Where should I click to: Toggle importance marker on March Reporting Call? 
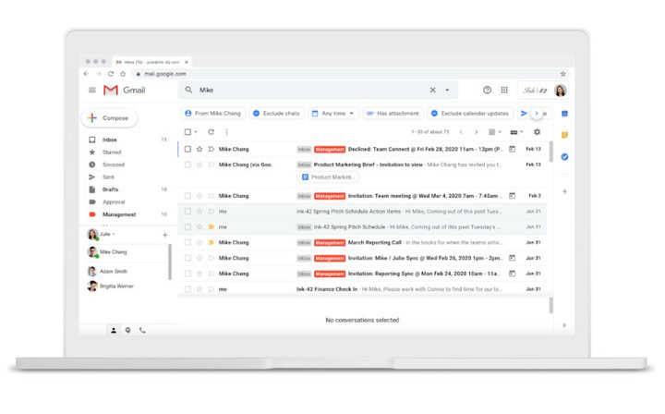[211, 243]
